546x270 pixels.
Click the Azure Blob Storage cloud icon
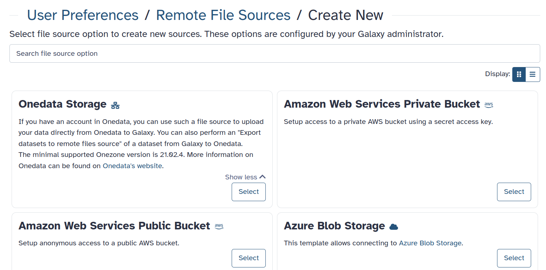pos(394,227)
